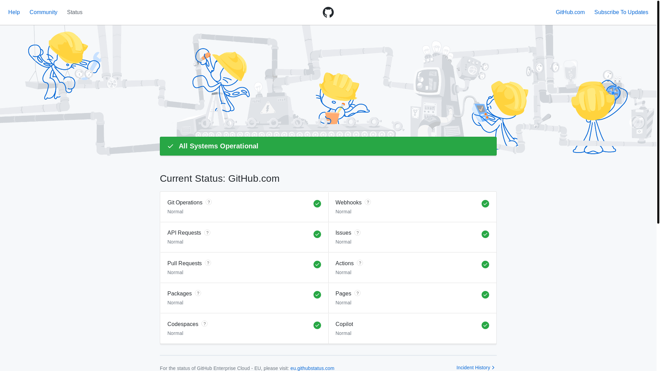Click API Requests green status checkmark
The image size is (660, 371).
(x=317, y=234)
